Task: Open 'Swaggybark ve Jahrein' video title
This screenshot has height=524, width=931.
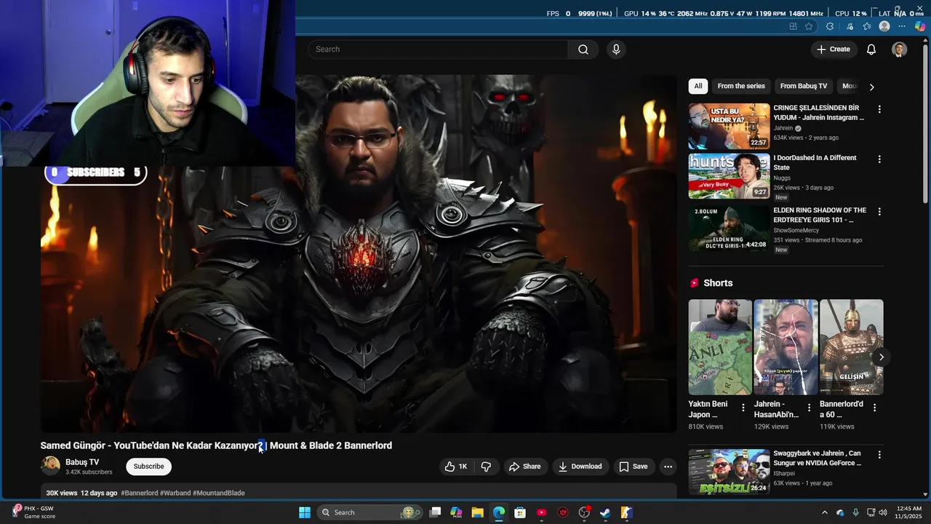Action: (817, 458)
